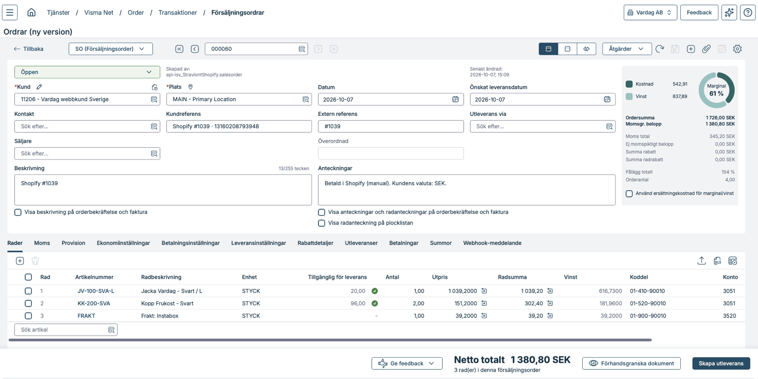Open the help question mark icon
758x379 pixels.
[x=748, y=12]
